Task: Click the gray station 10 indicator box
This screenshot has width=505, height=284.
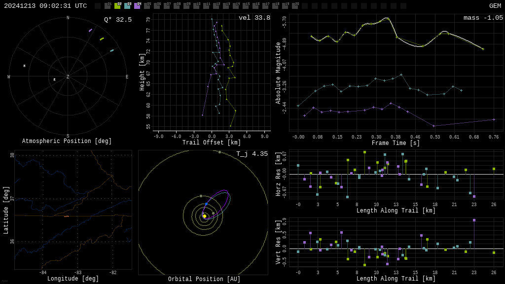Action: [x=196, y=6]
